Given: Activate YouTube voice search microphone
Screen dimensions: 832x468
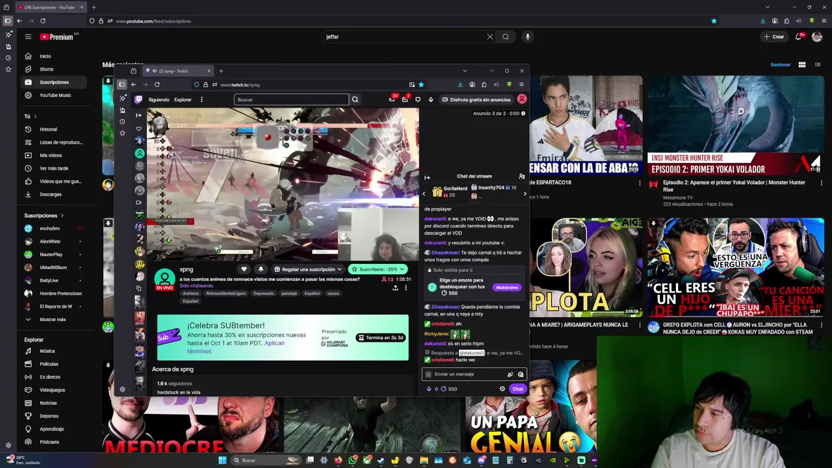Looking at the screenshot, I should [528, 37].
